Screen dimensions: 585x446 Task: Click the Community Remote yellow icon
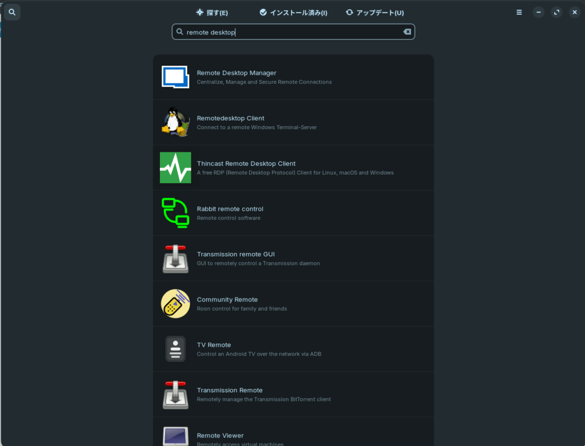coord(175,304)
